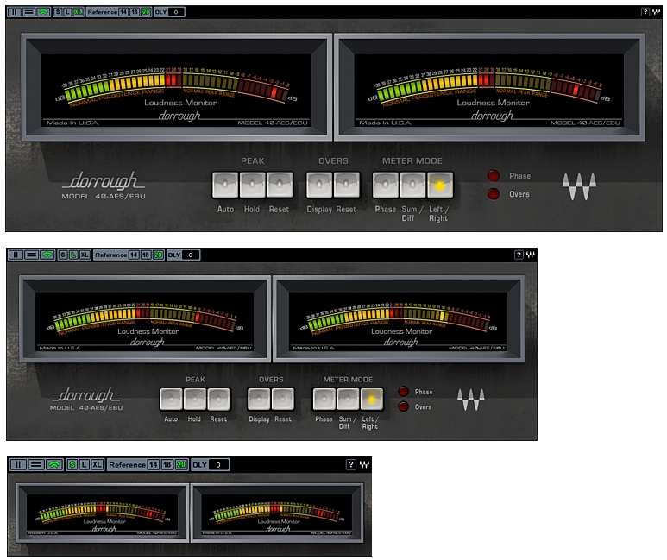Image resolution: width=667 pixels, height=560 pixels.
Task: Toggle Overs Display button in XL-size plugin
Action: coord(319,186)
